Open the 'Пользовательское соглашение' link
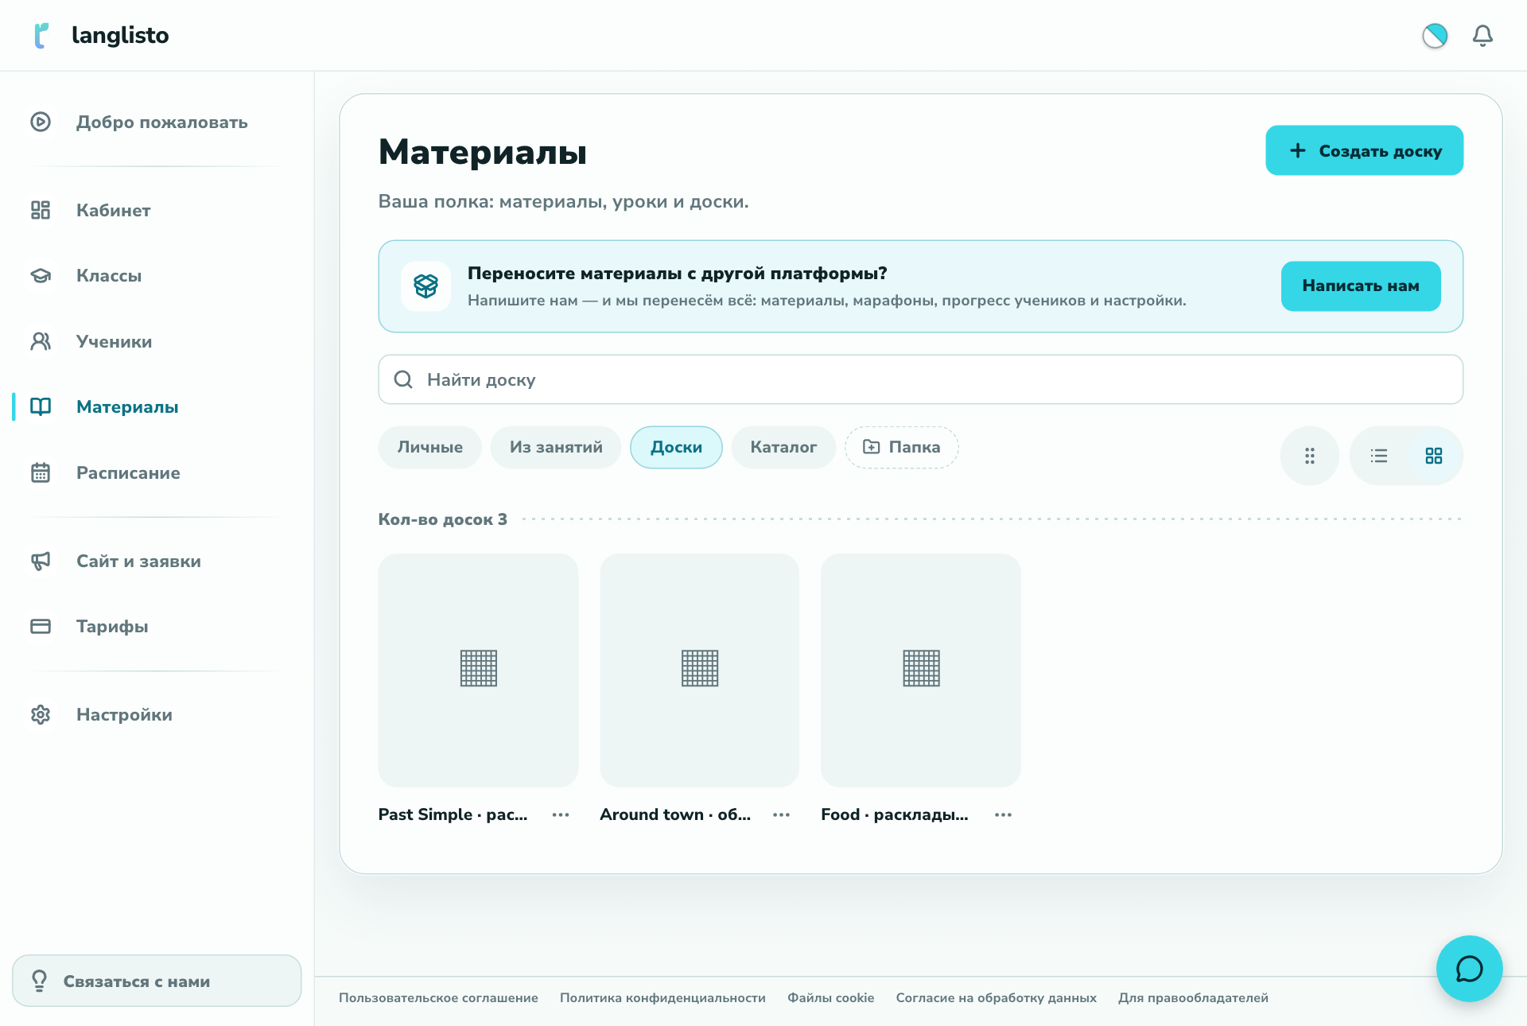 coord(438,997)
